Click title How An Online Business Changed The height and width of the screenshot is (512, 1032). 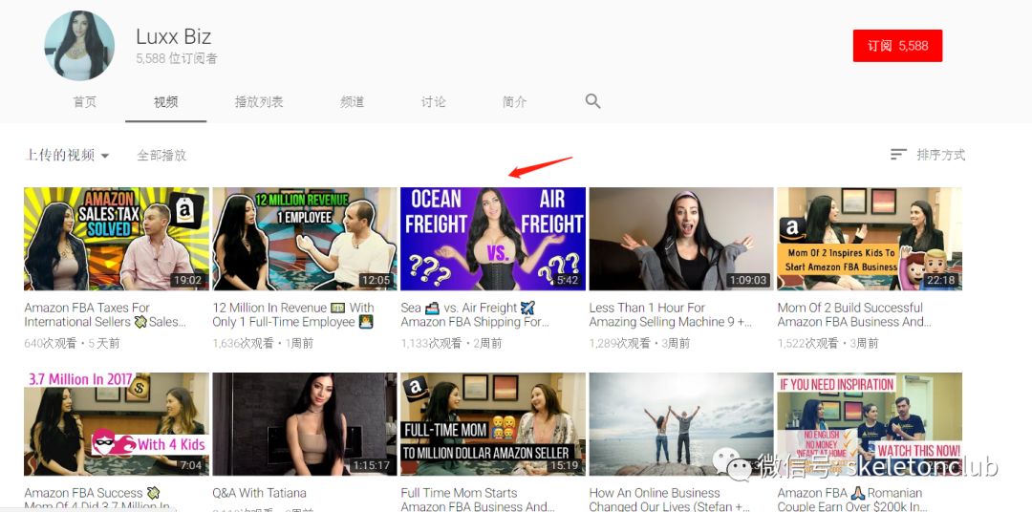(x=669, y=500)
